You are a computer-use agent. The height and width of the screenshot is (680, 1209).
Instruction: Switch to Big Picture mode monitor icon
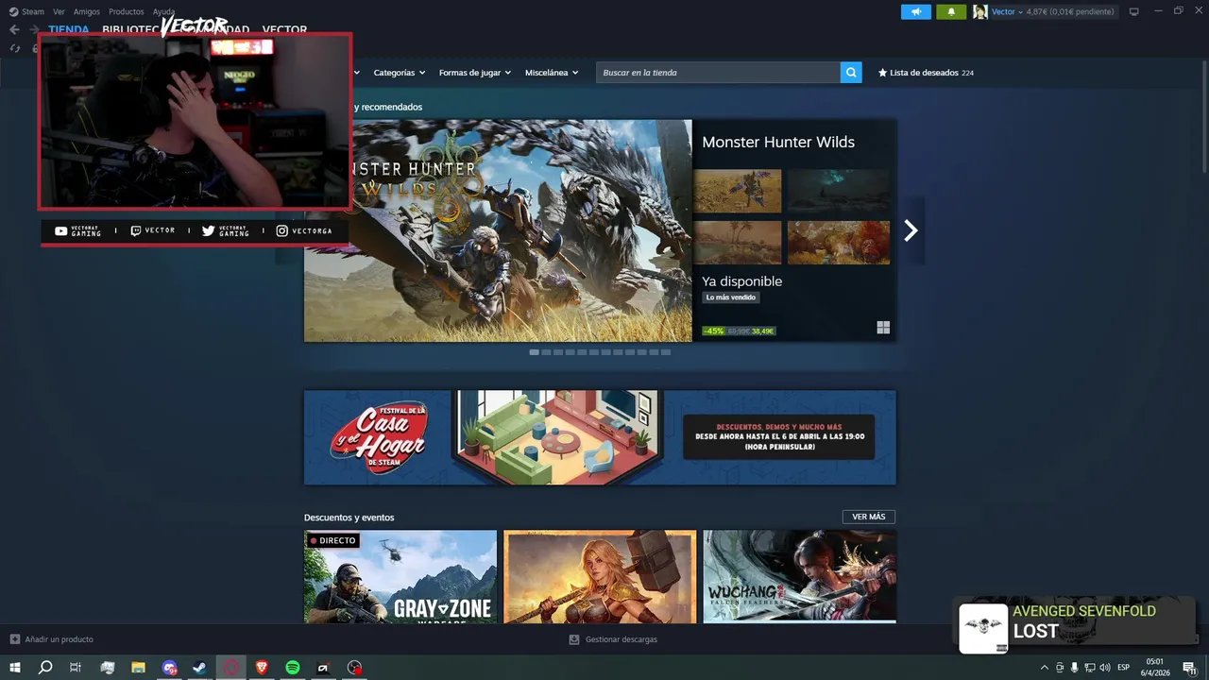point(1134,11)
